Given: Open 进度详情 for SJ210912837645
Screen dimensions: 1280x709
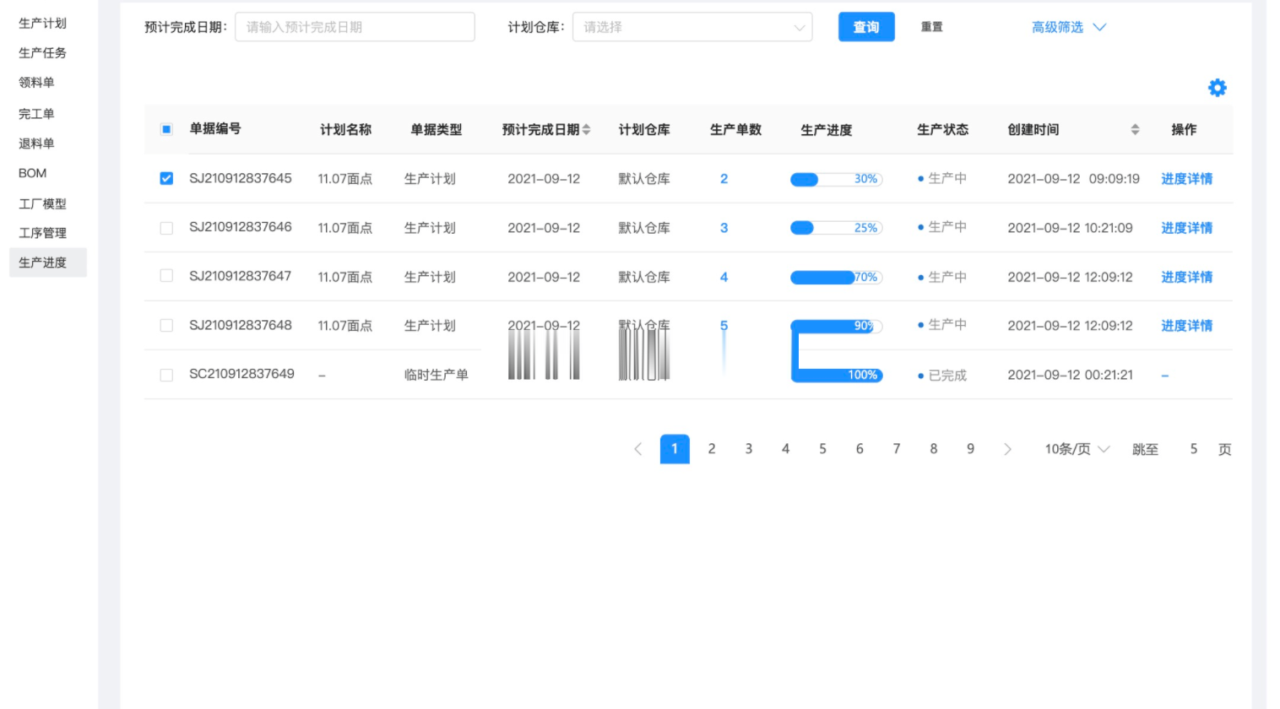Looking at the screenshot, I should (1186, 179).
